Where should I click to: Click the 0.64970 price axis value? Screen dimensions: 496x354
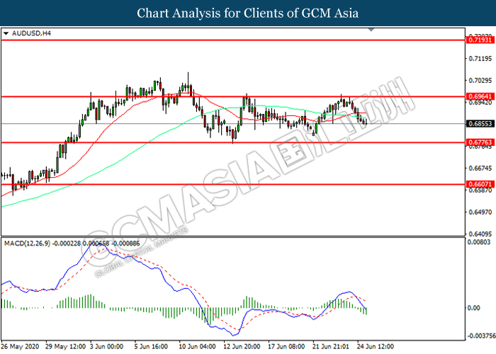click(480, 212)
